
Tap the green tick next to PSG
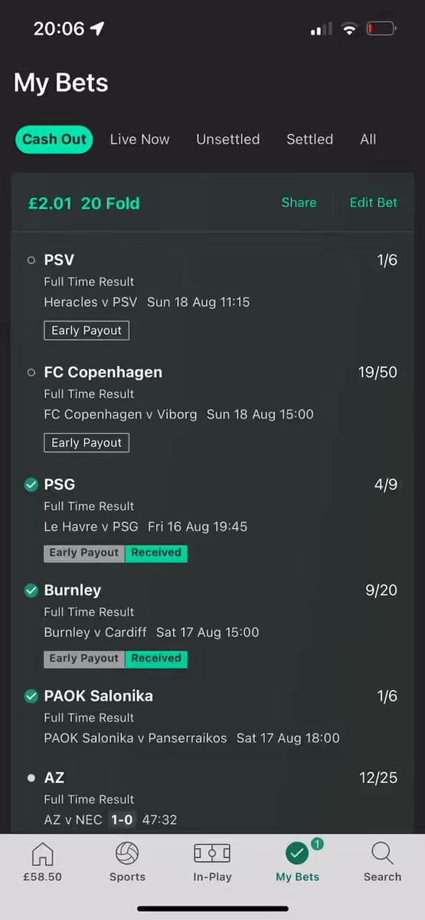[x=31, y=485]
